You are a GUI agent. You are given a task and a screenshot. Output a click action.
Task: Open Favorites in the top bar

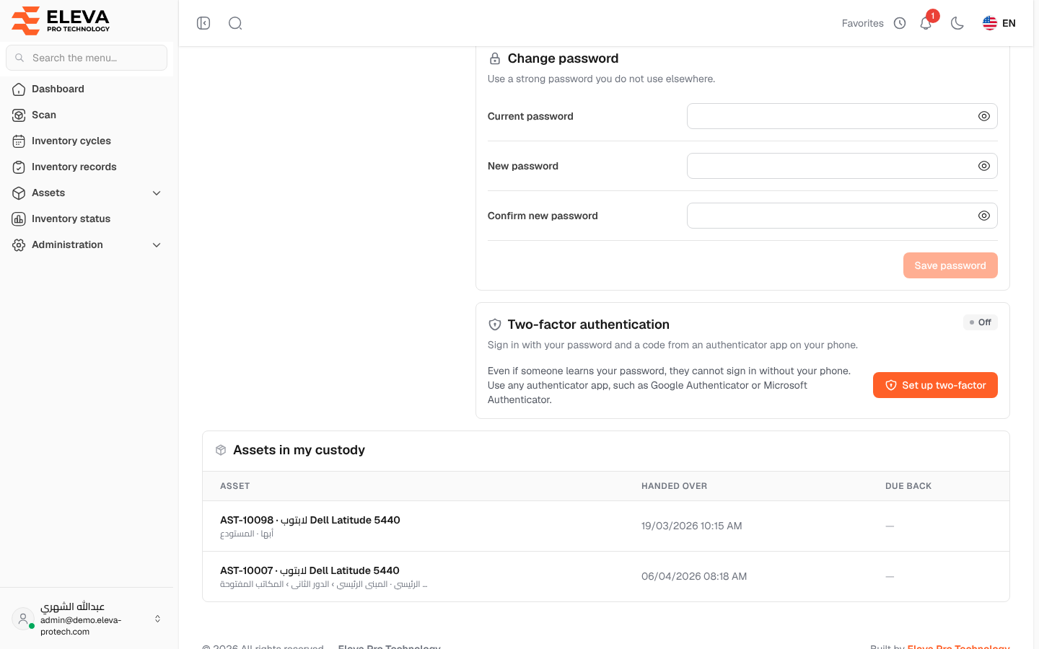point(862,23)
